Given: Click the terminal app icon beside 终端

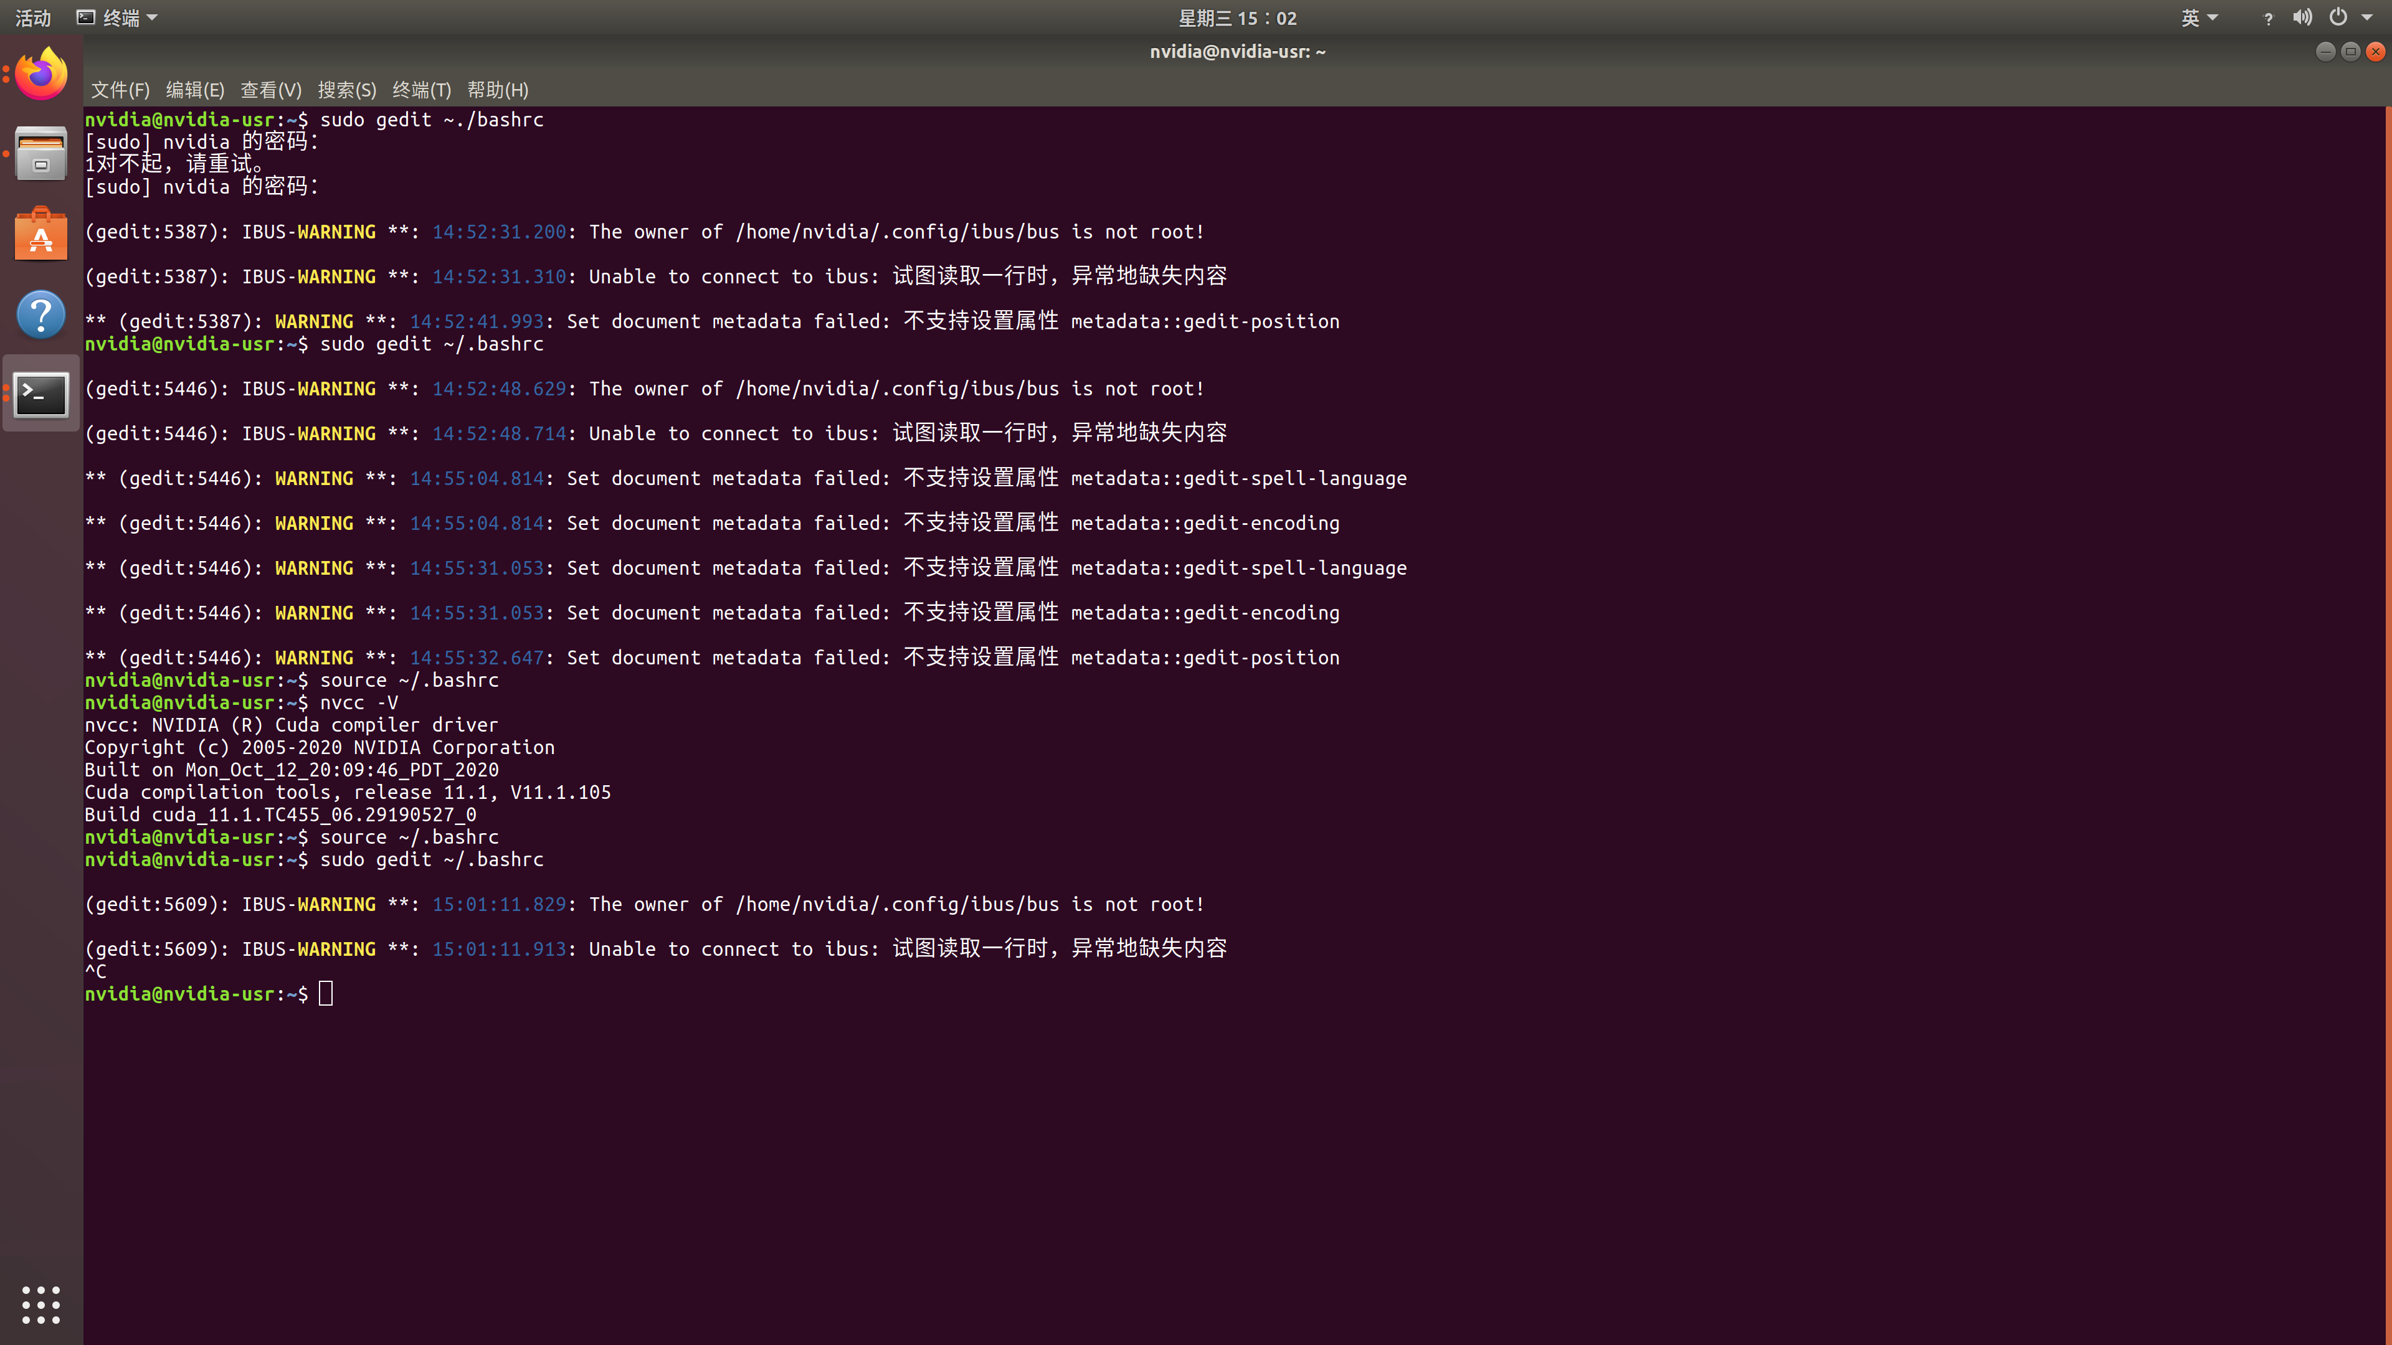Looking at the screenshot, I should (x=87, y=17).
